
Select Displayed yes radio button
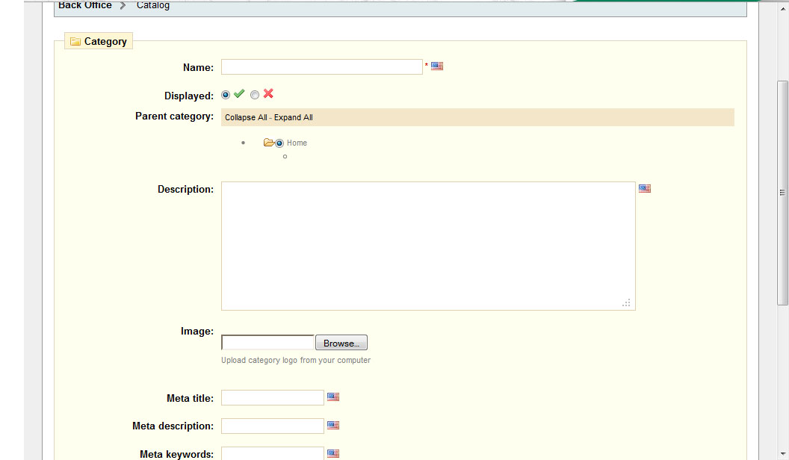[226, 95]
